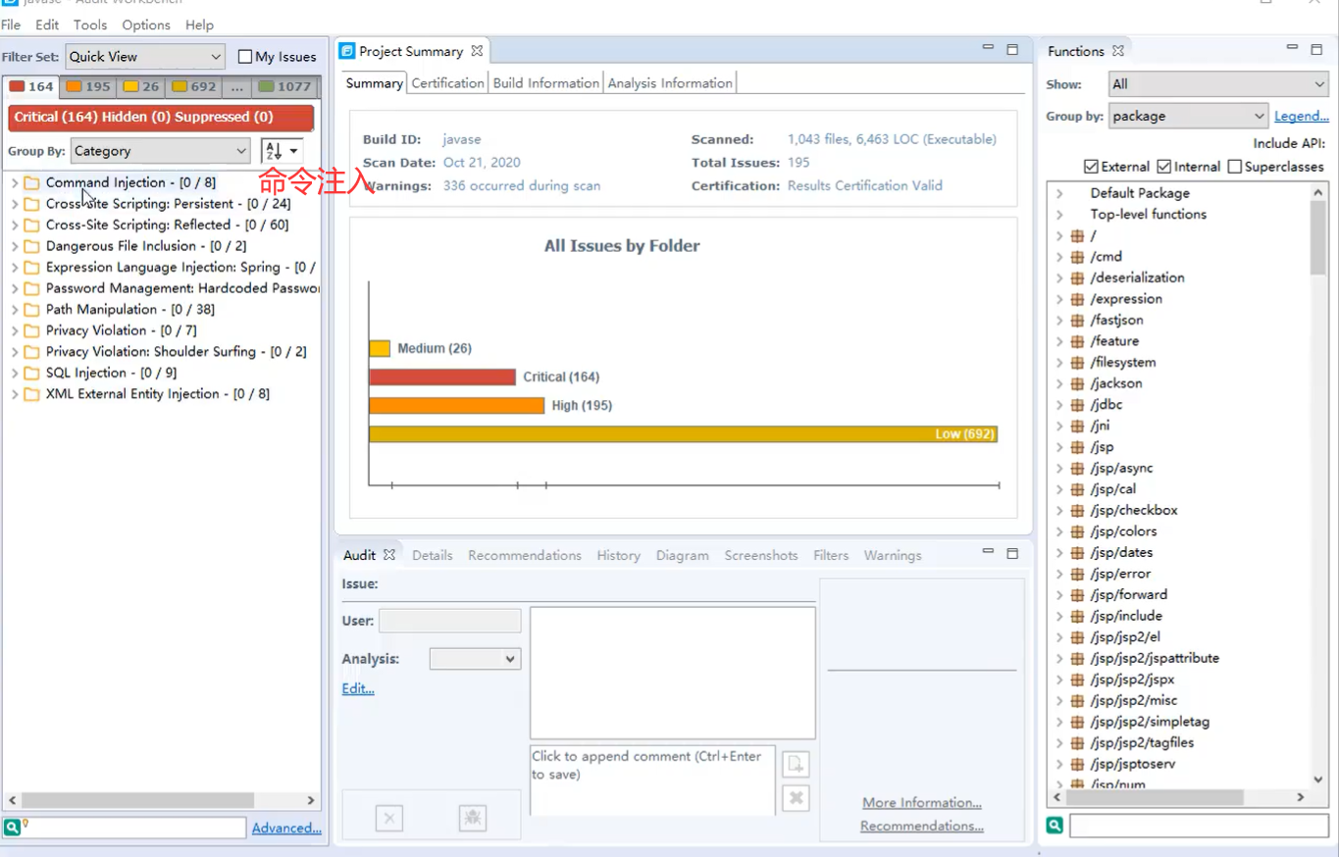This screenshot has width=1339, height=857.
Task: Close the Functions view with its X icon
Action: (x=1117, y=51)
